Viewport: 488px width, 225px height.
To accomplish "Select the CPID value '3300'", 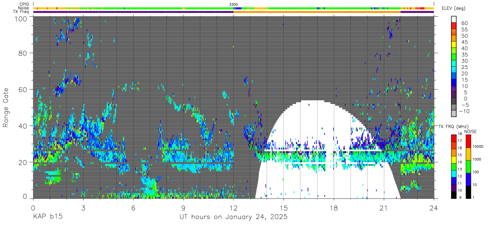I will point(234,4).
